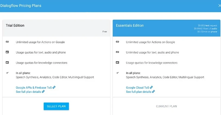The width and height of the screenshot is (221, 115).
Task: Click checkmark icon beside In all plans in Essentials
Action: point(117,73)
